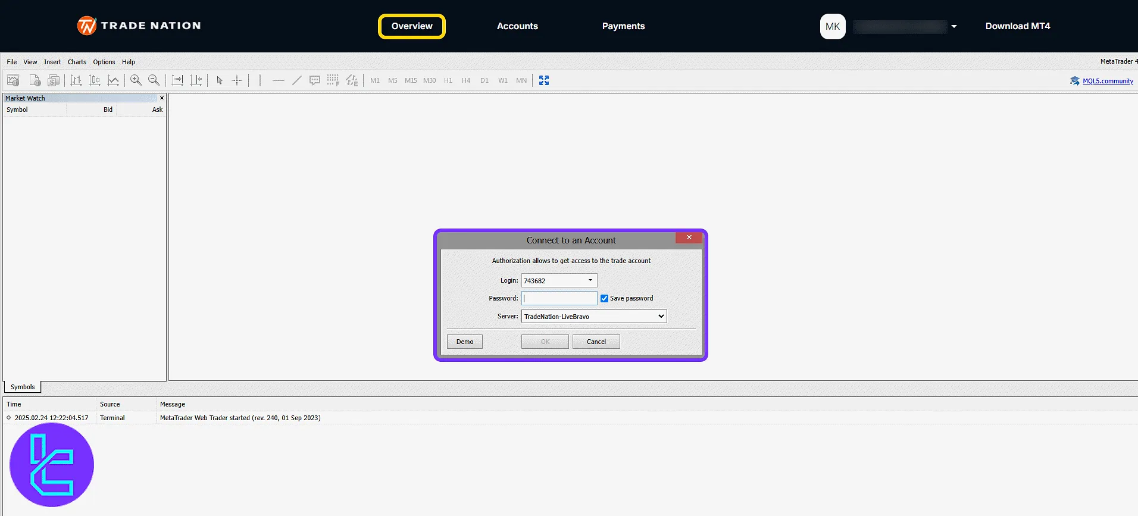The width and height of the screenshot is (1138, 516).
Task: Click the Download MT4 link
Action: 1018,26
